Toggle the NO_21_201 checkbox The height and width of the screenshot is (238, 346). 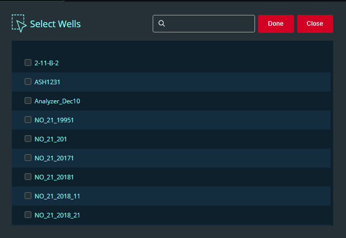(x=28, y=139)
